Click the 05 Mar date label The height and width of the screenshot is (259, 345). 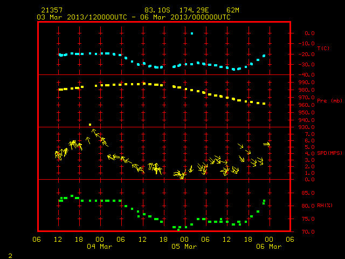coord(184,247)
